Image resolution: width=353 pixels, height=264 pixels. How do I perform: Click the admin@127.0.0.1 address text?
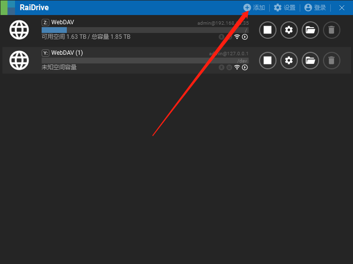pos(229,54)
